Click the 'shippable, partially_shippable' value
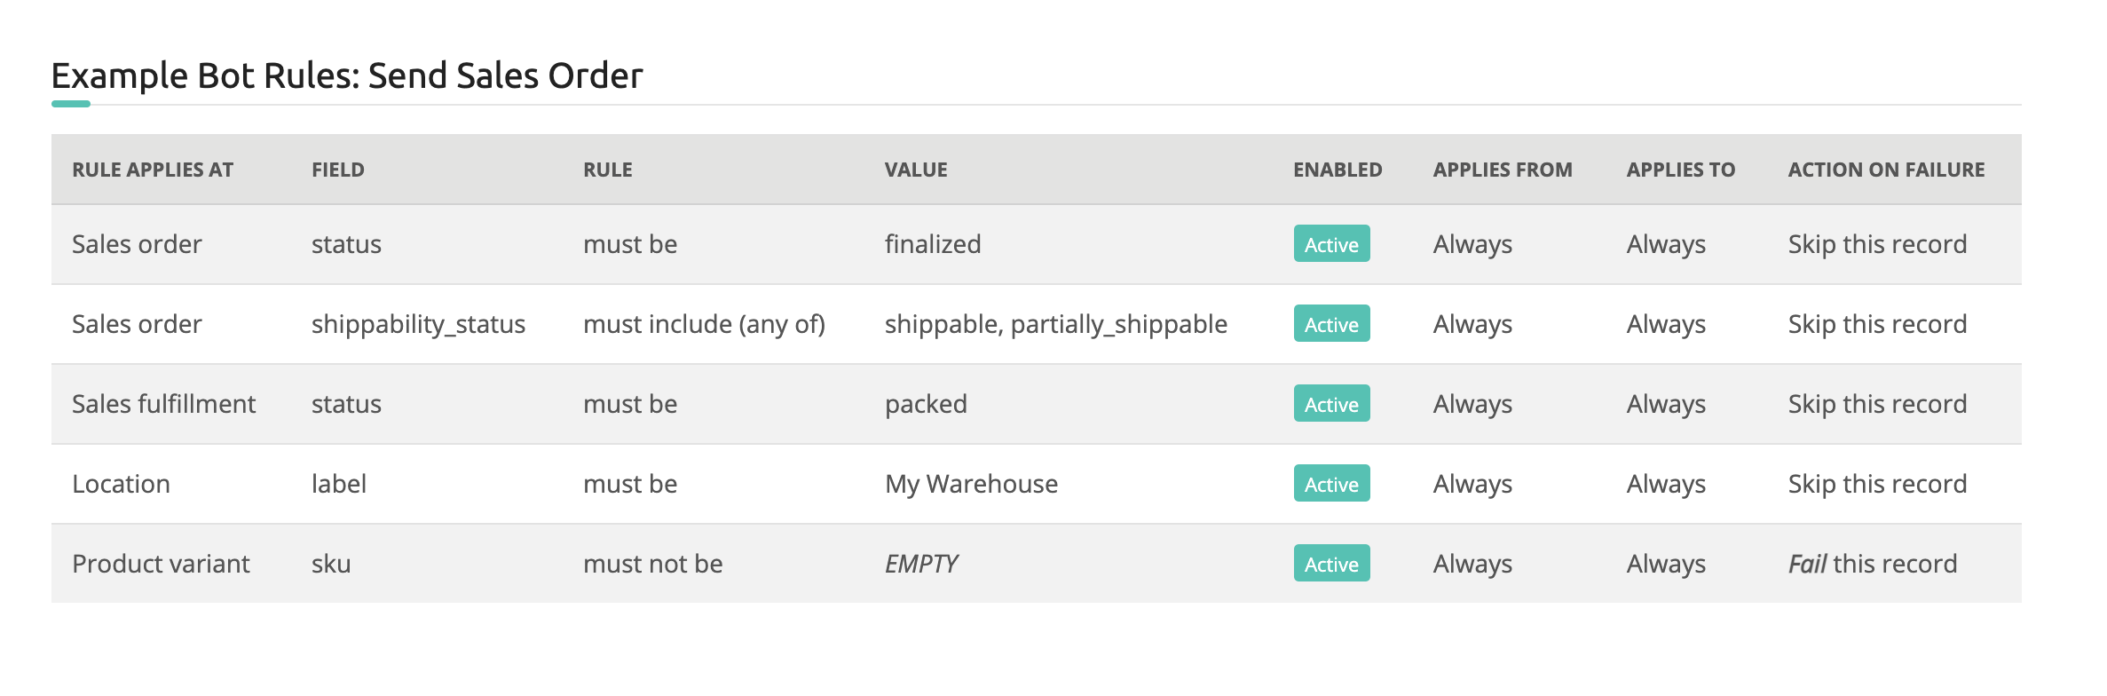The height and width of the screenshot is (696, 2107). pos(1055,325)
